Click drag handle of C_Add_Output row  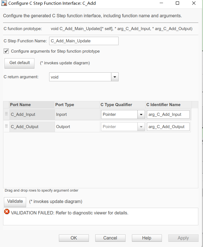6,126
